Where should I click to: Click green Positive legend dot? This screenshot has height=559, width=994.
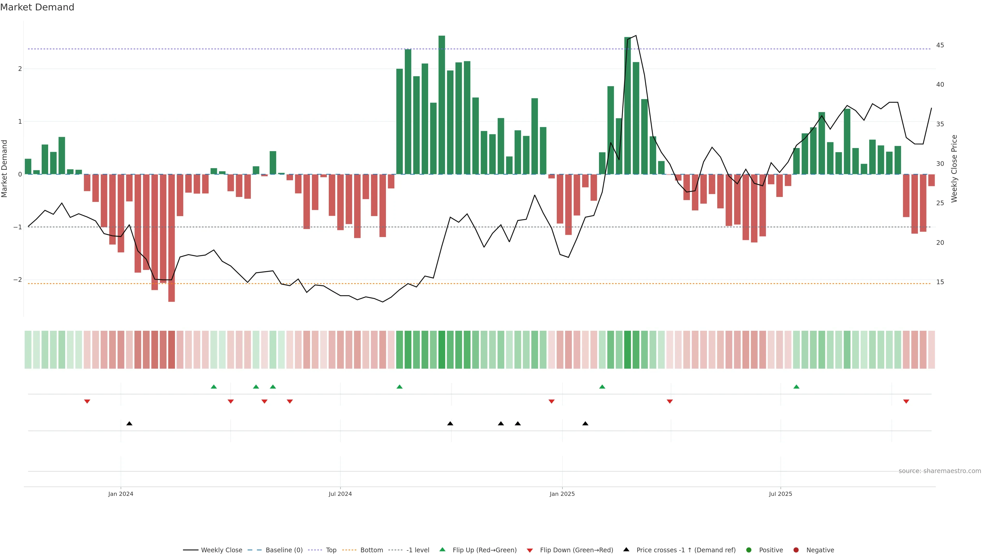(749, 550)
